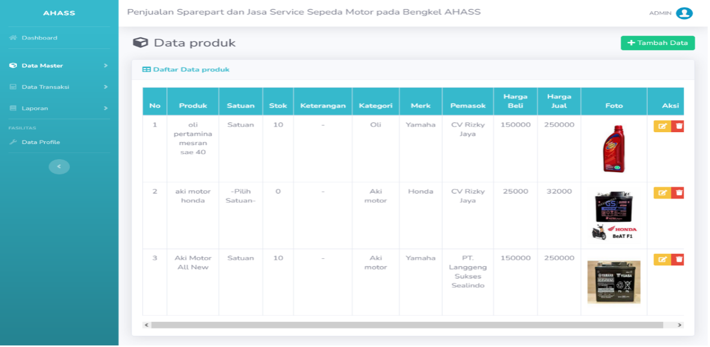Image resolution: width=710 pixels, height=347 pixels.
Task: Edit the aki motor honda product
Action: coord(662,193)
